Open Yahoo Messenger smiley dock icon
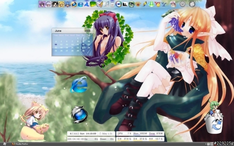 157,4
